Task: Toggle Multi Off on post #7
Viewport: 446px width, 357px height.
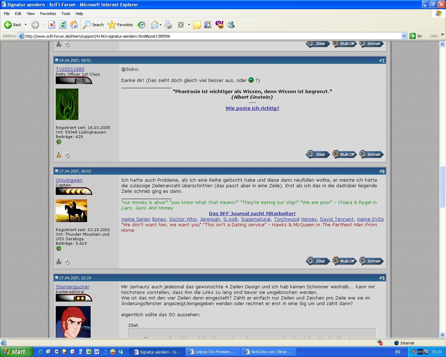Action: tap(344, 154)
